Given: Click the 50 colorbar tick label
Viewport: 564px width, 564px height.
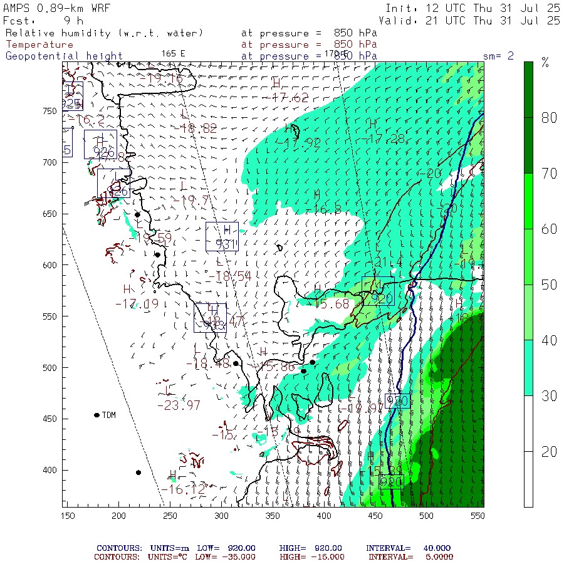Looking at the screenshot, I should [549, 285].
